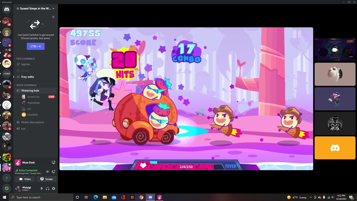Click the LIVE badge beside Grovin Cat
357x201 pixels.
point(51,97)
